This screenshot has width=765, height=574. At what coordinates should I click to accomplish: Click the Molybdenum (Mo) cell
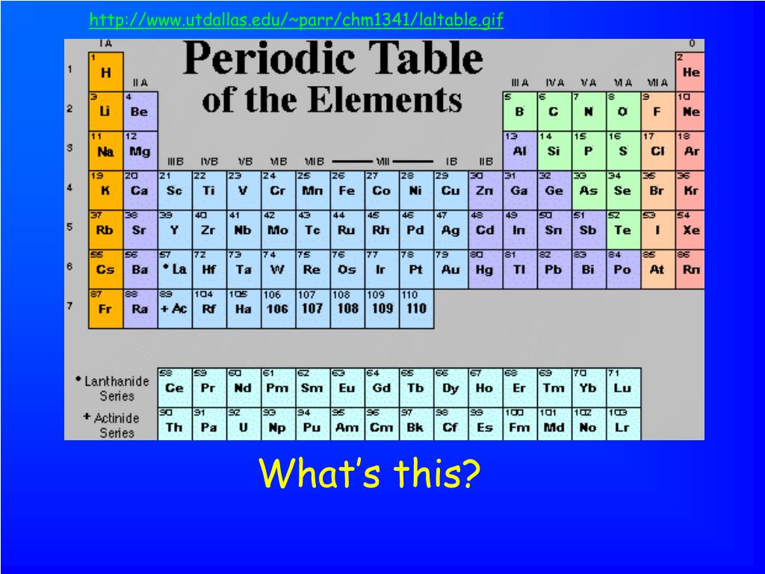[x=279, y=230]
